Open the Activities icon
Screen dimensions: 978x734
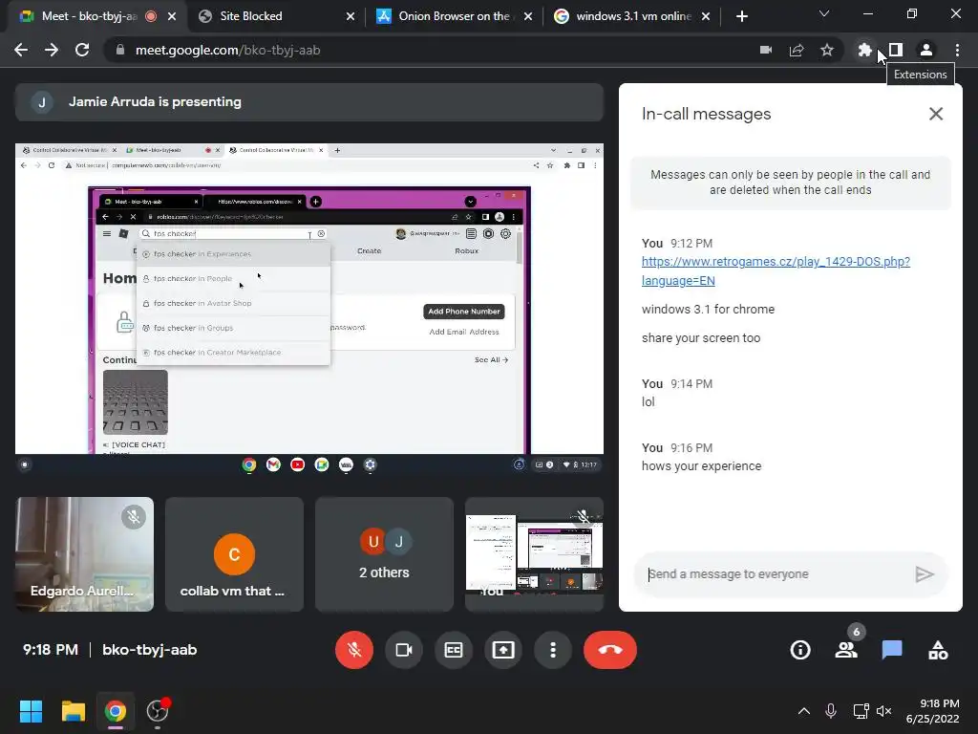pos(938,650)
